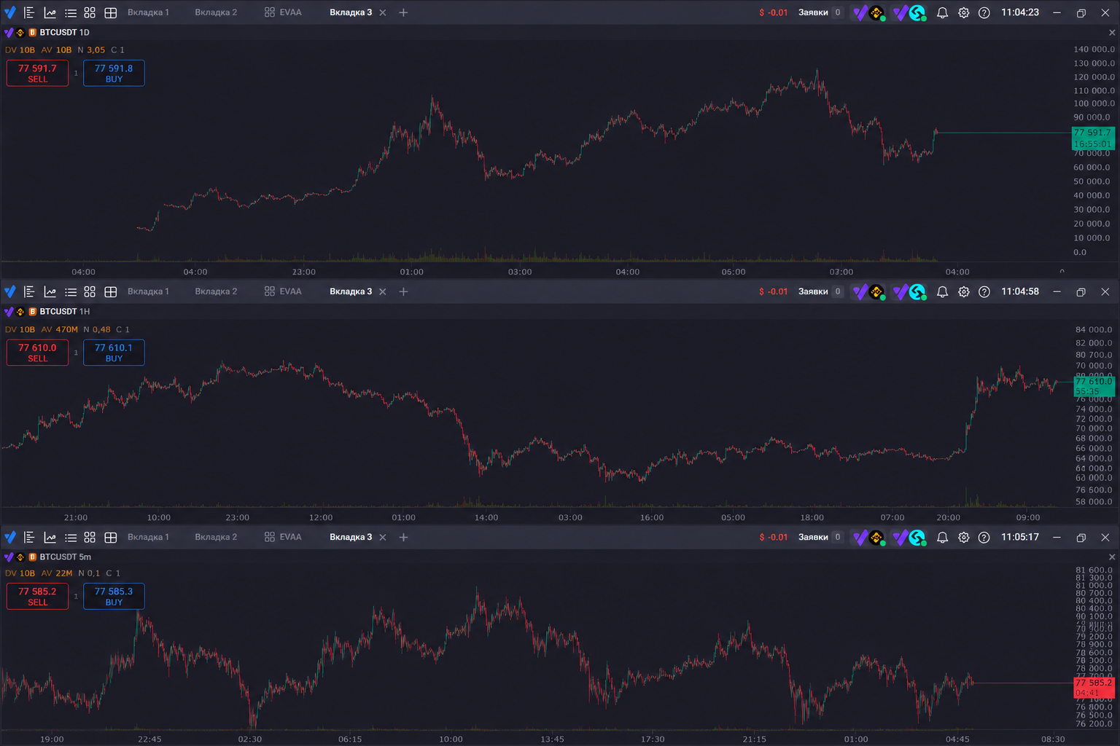1120x746 pixels.
Task: Click the blue logo icon in the 1D window toolbar
Action: [x=9, y=12]
